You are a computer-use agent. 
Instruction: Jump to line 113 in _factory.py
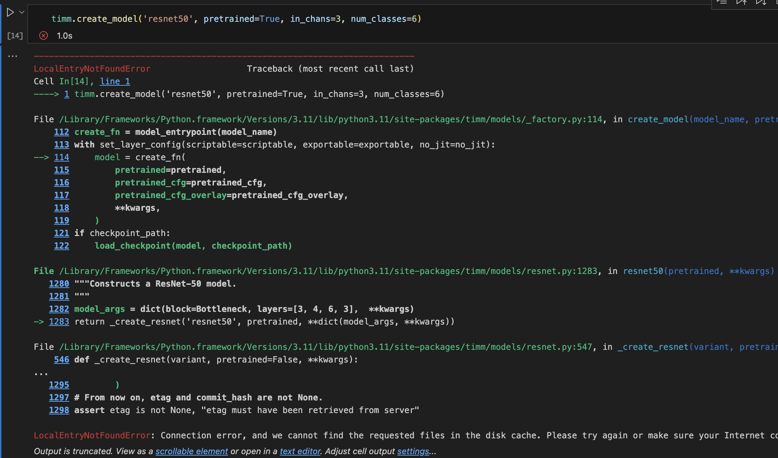click(x=61, y=145)
